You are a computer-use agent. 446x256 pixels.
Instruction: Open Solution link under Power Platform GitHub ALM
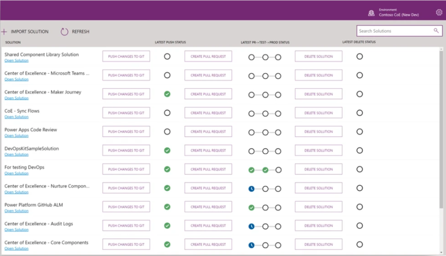point(17,211)
